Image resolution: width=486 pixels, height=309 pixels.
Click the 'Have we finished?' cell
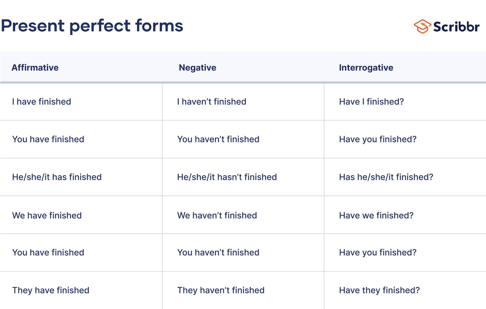376,216
